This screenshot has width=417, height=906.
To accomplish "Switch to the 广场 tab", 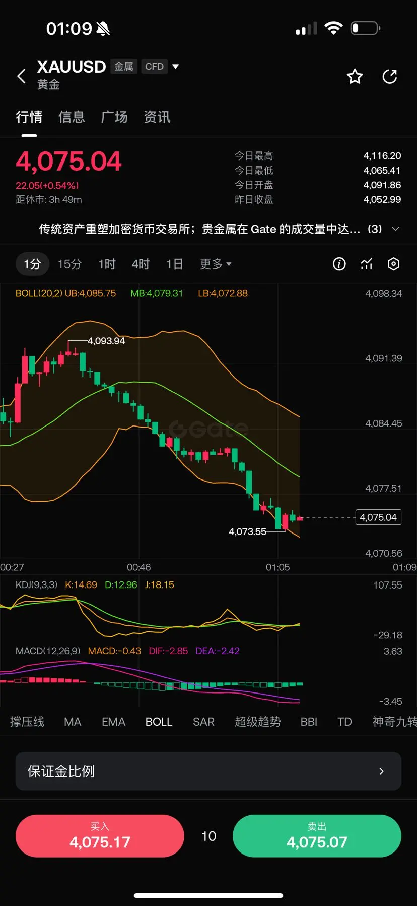I will (114, 117).
